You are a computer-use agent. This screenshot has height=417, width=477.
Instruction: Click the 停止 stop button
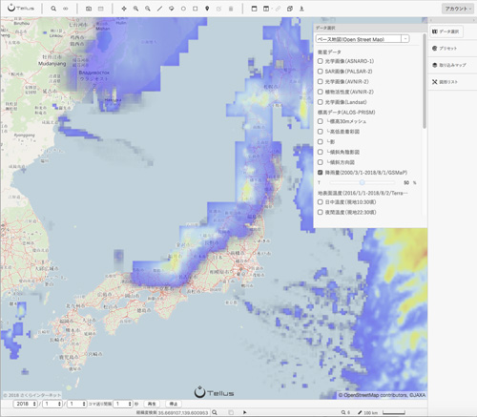pyautogui.click(x=174, y=404)
